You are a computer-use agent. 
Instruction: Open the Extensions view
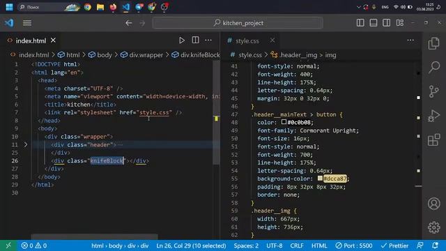(x=433, y=139)
